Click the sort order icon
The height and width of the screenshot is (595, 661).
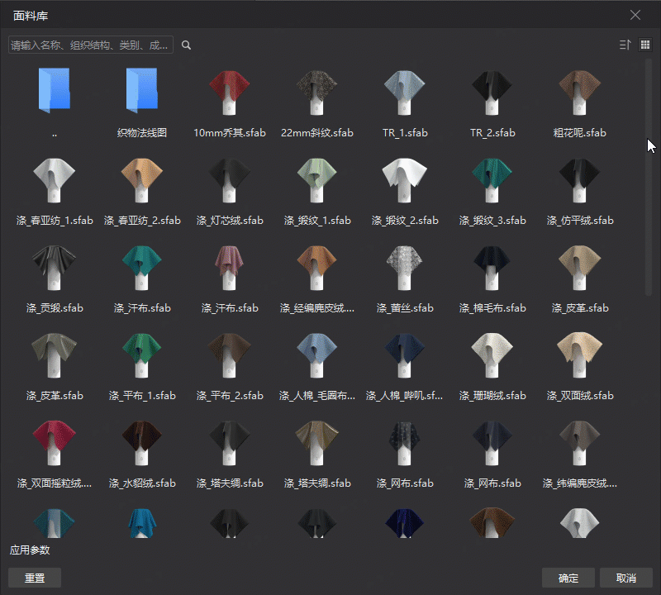pos(625,45)
